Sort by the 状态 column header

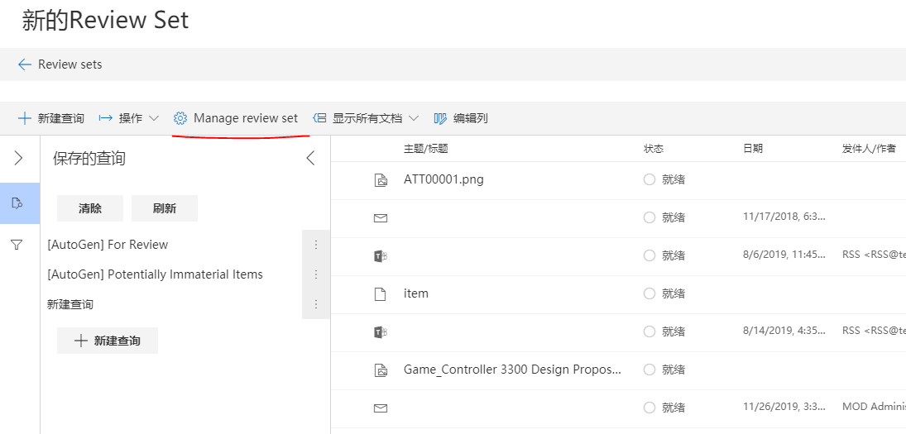coord(654,149)
